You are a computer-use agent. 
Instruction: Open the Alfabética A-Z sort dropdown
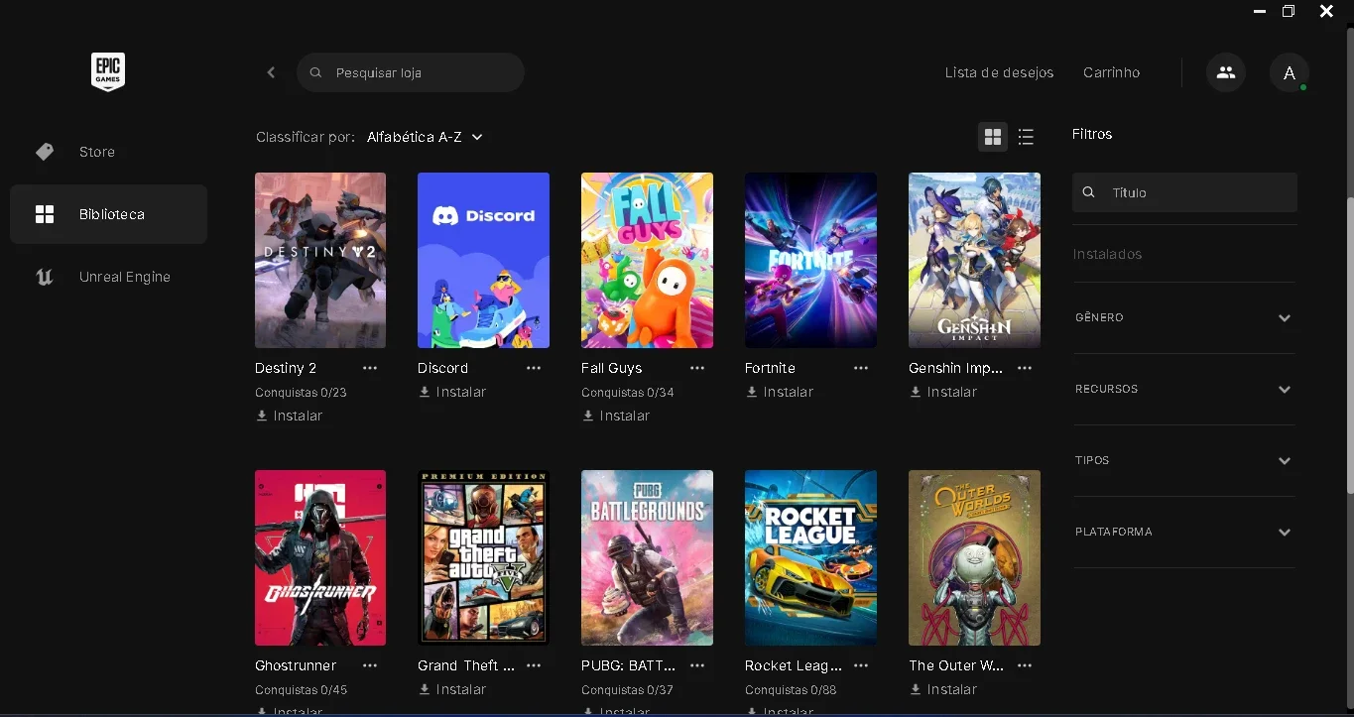(x=425, y=137)
